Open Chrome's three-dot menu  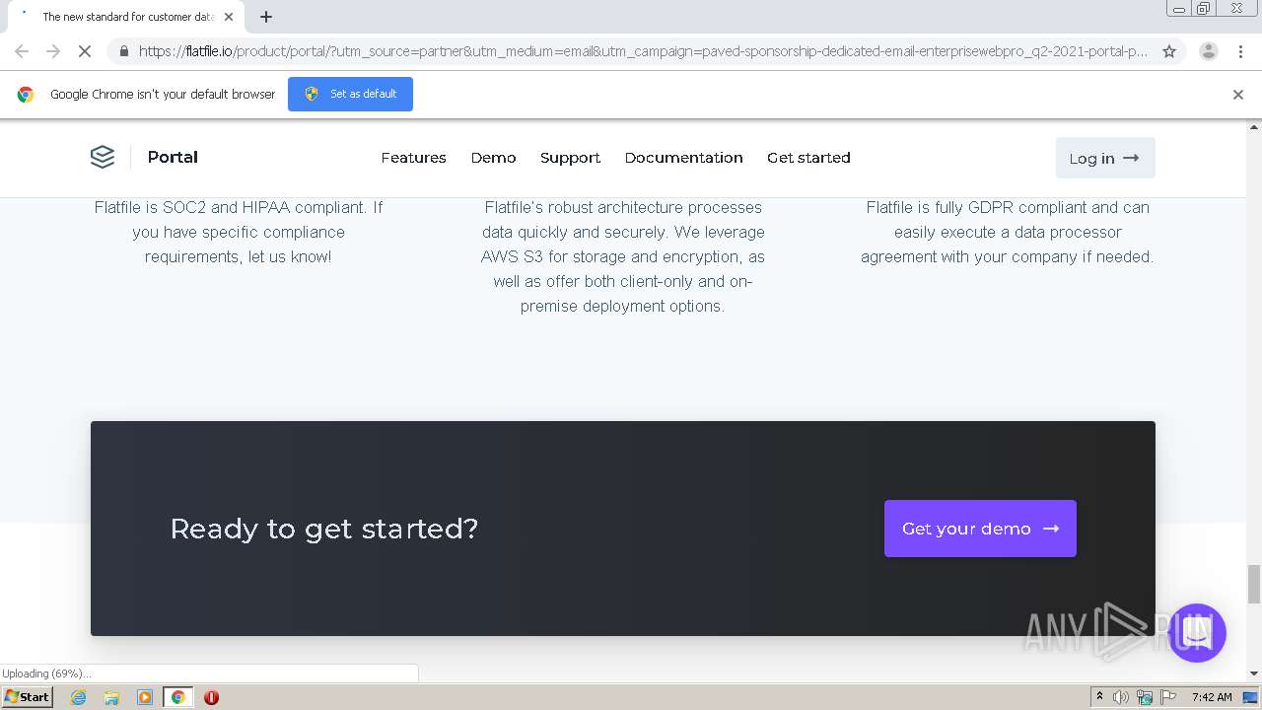(x=1240, y=51)
